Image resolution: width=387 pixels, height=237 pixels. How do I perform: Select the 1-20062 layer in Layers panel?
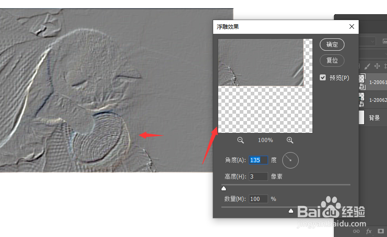point(373,100)
